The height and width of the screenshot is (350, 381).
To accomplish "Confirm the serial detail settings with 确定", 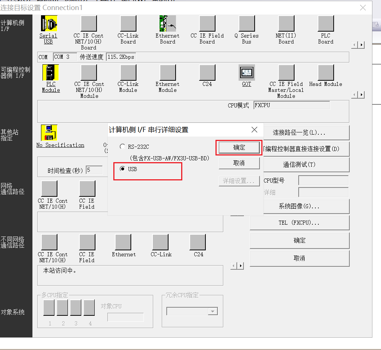I will 239,147.
